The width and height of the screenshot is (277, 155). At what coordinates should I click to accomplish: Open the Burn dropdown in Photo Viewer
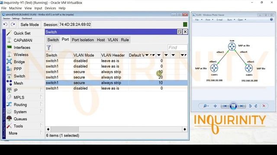tap(231, 20)
